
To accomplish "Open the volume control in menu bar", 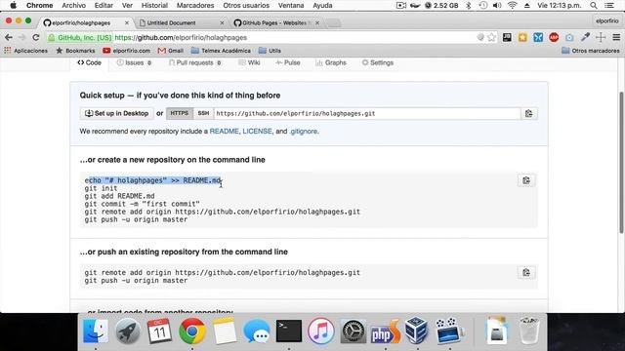I will click(497, 6).
